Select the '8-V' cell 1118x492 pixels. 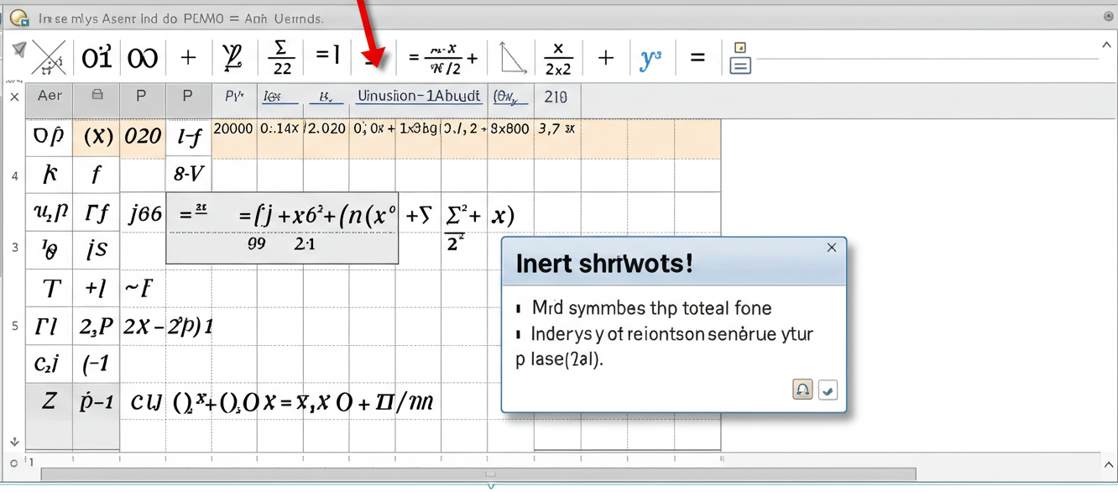coord(188,175)
